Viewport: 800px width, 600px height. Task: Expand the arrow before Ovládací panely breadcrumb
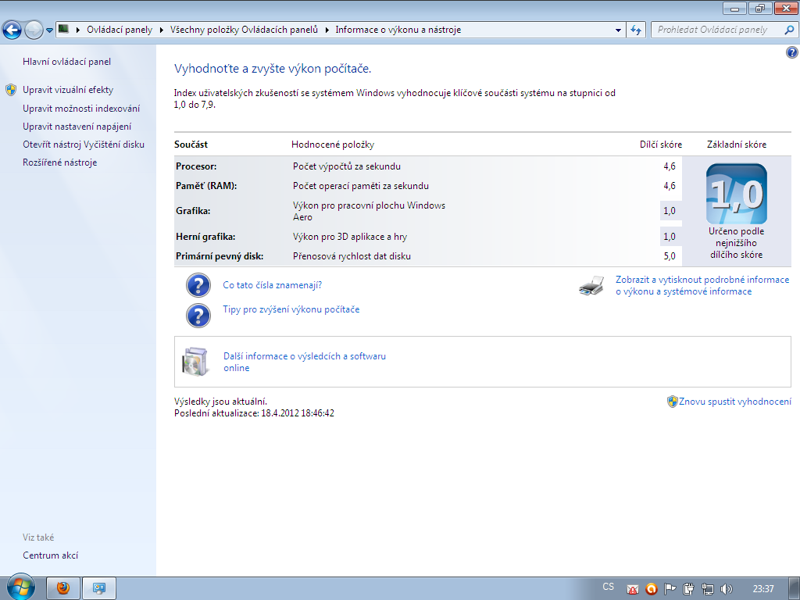pos(78,30)
